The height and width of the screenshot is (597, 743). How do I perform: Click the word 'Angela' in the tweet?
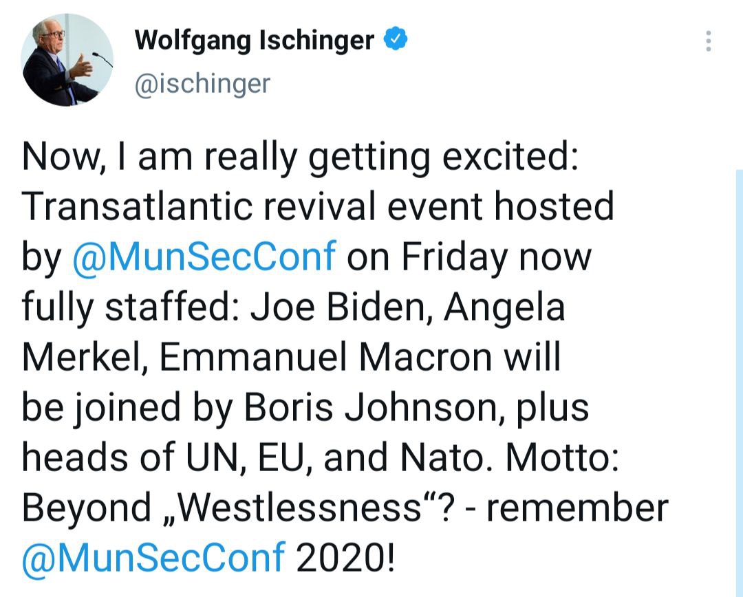point(504,307)
